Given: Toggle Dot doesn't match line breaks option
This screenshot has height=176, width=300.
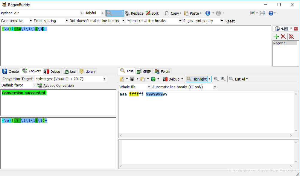Looking at the screenshot, I should [x=97, y=21].
